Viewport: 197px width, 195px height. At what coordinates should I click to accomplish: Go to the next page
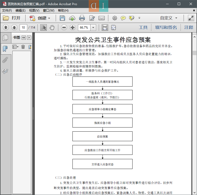click(14, 28)
